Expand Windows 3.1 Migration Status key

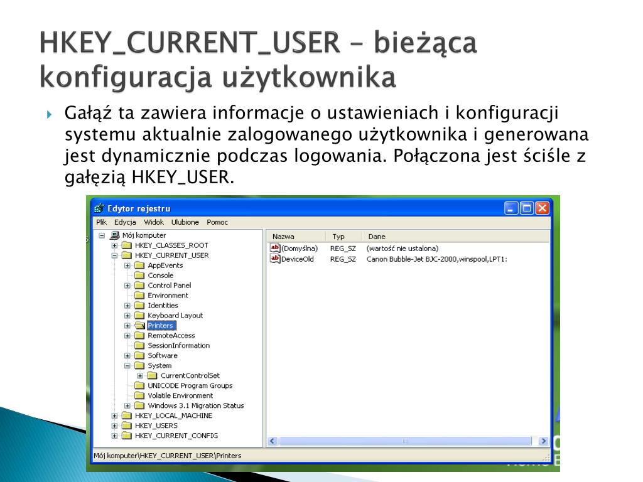coord(127,406)
